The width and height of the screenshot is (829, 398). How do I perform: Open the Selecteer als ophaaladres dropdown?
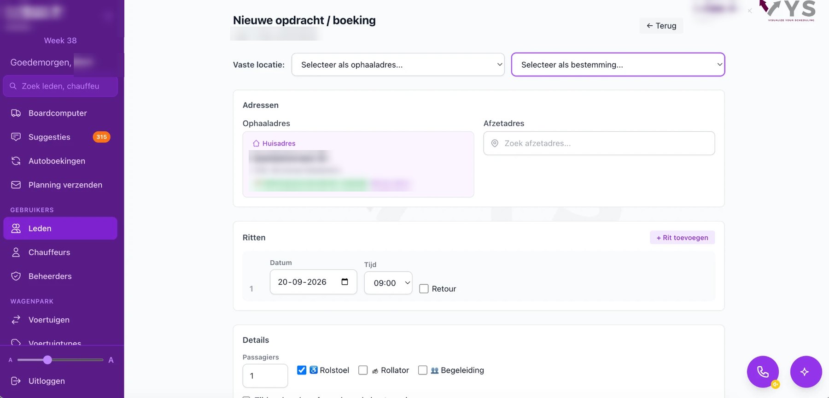(x=398, y=65)
